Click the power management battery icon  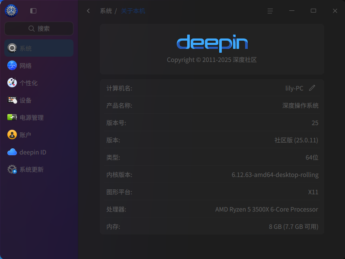click(12, 117)
